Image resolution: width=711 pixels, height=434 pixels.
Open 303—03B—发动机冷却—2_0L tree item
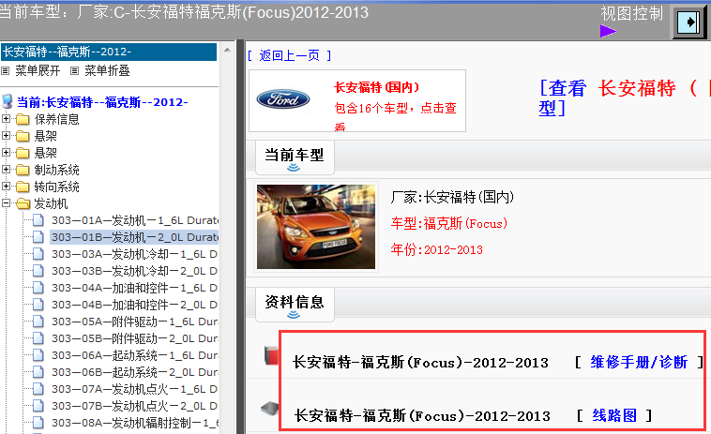coord(135,271)
